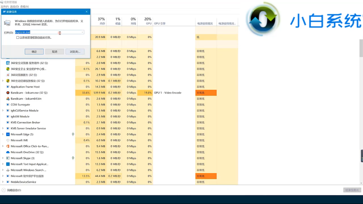The width and height of the screenshot is (363, 204).
Task: Click the Bandicam bdcam64.bin icon
Action: (x=8, y=99)
